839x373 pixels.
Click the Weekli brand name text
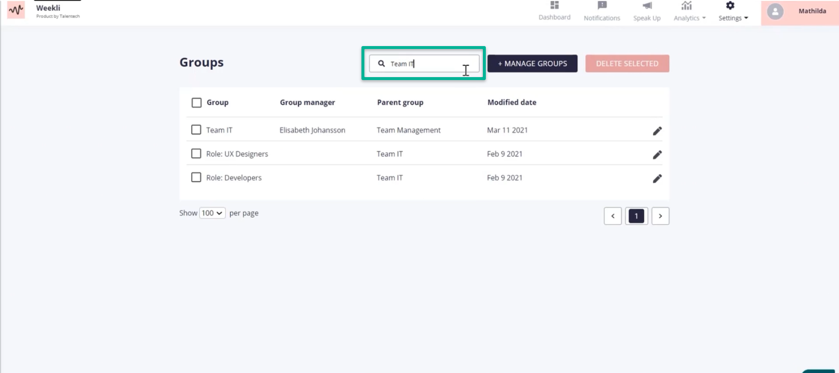48,8
